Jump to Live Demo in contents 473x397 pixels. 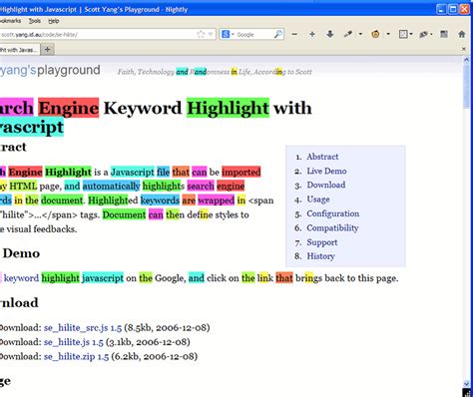coord(326,171)
